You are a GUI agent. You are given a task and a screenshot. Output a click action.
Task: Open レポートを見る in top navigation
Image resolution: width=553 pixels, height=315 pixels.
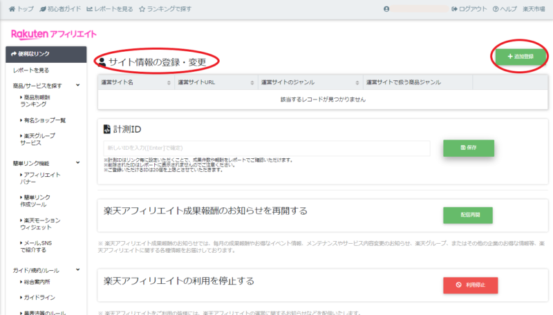110,9
